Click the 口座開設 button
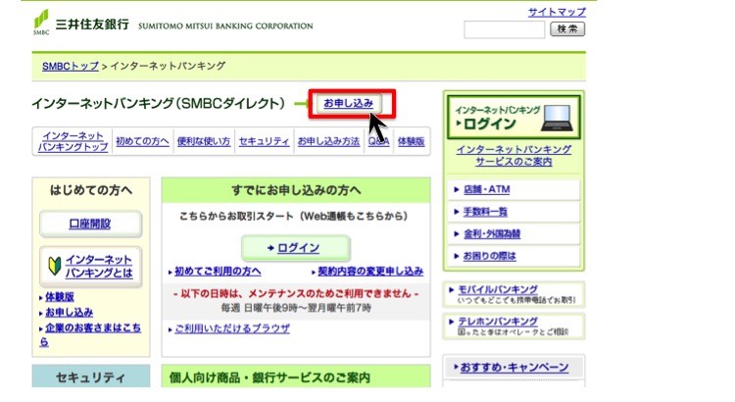735x402 pixels. [90, 224]
